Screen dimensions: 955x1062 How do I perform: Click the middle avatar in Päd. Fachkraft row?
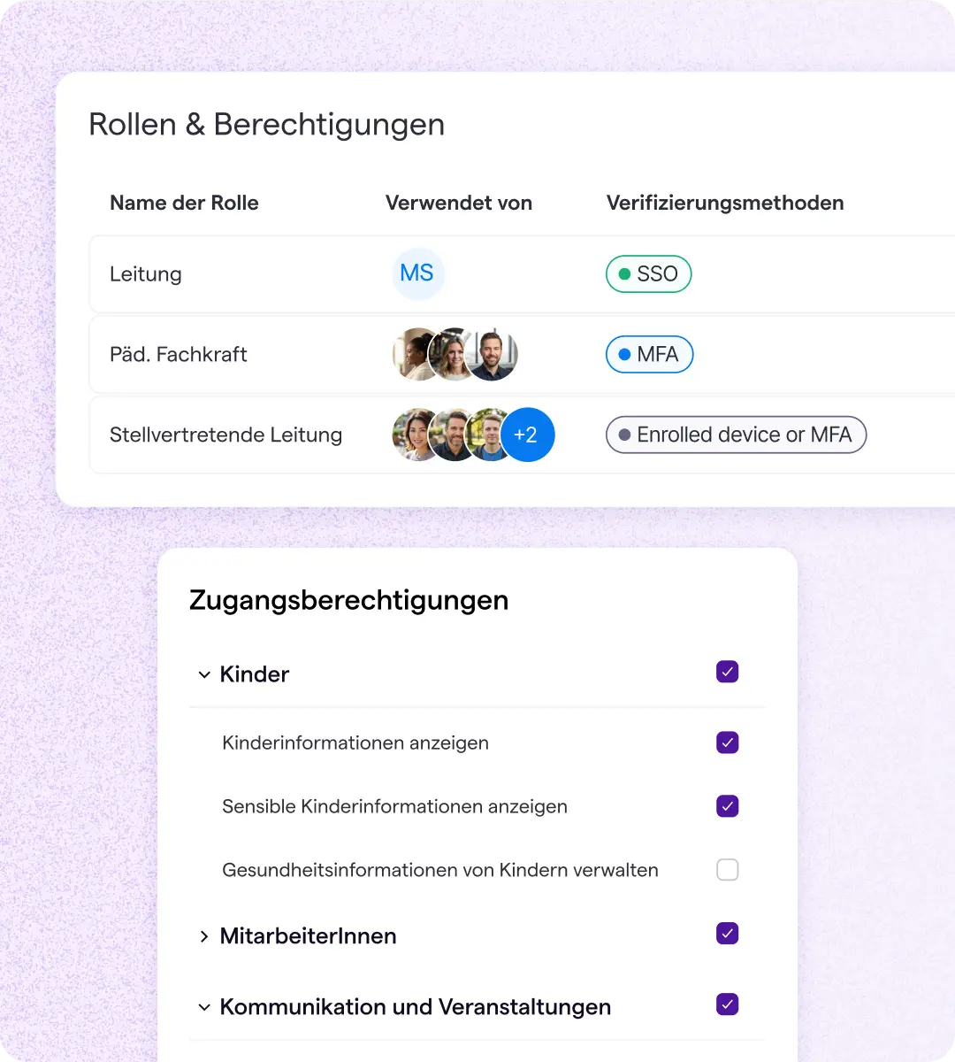(x=453, y=354)
